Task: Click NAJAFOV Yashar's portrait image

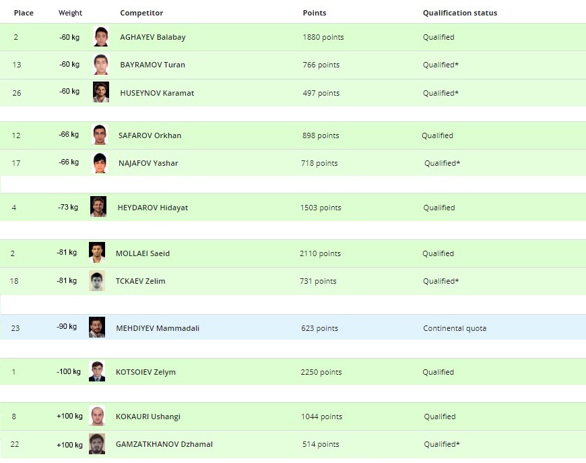Action: [100, 162]
